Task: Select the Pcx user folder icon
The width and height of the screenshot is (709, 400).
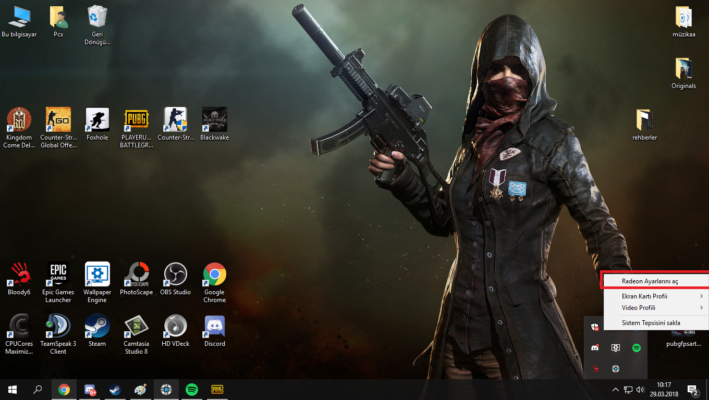Action: coord(58,22)
